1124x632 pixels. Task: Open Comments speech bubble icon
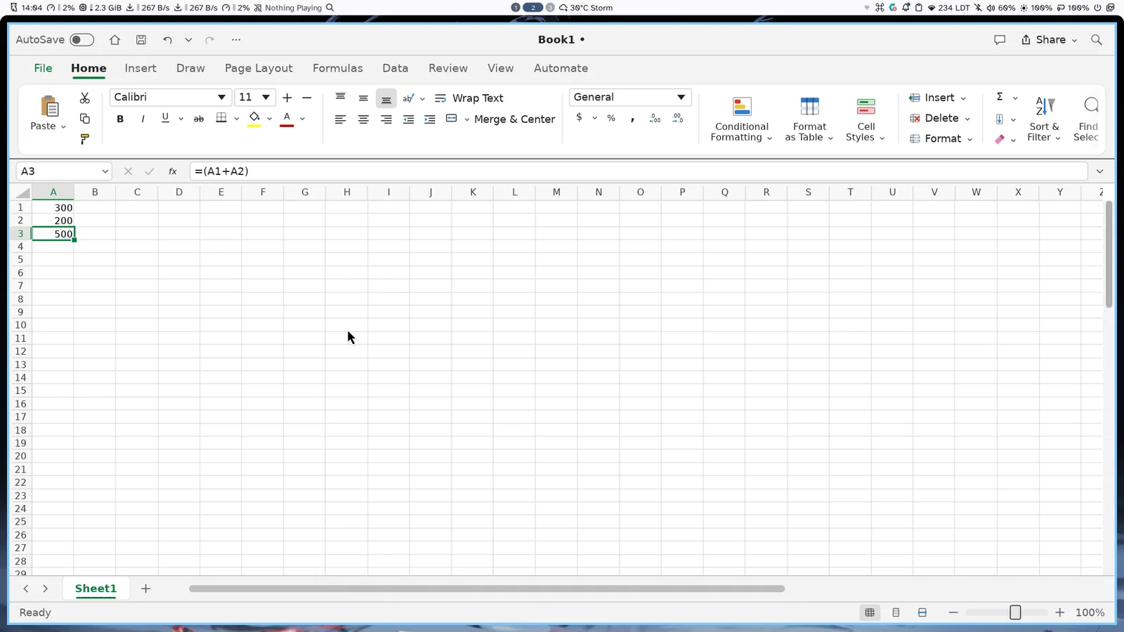pyautogui.click(x=1000, y=40)
